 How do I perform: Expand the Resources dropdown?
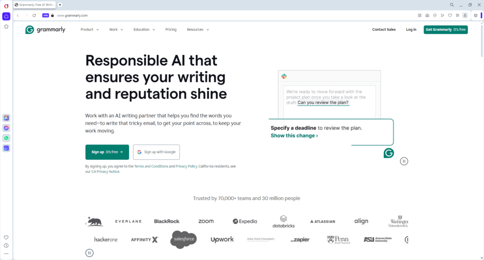(x=198, y=30)
